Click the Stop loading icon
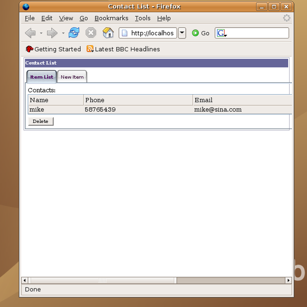Image resolution: width=307 pixels, height=307 pixels. [x=91, y=33]
